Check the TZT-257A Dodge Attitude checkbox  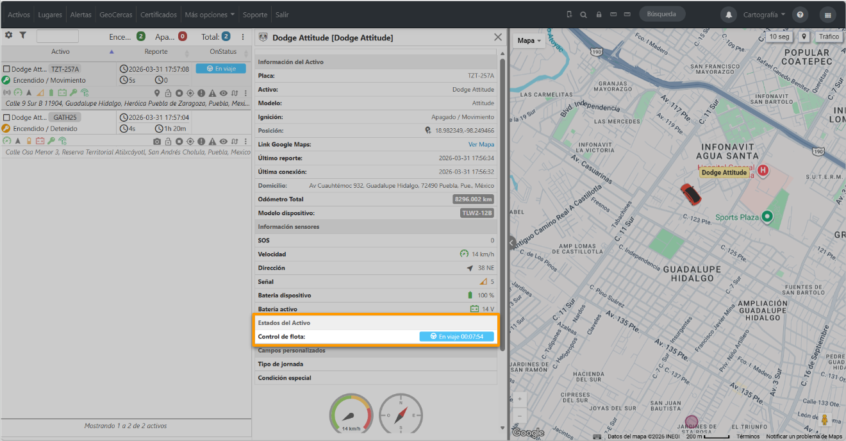click(6, 69)
